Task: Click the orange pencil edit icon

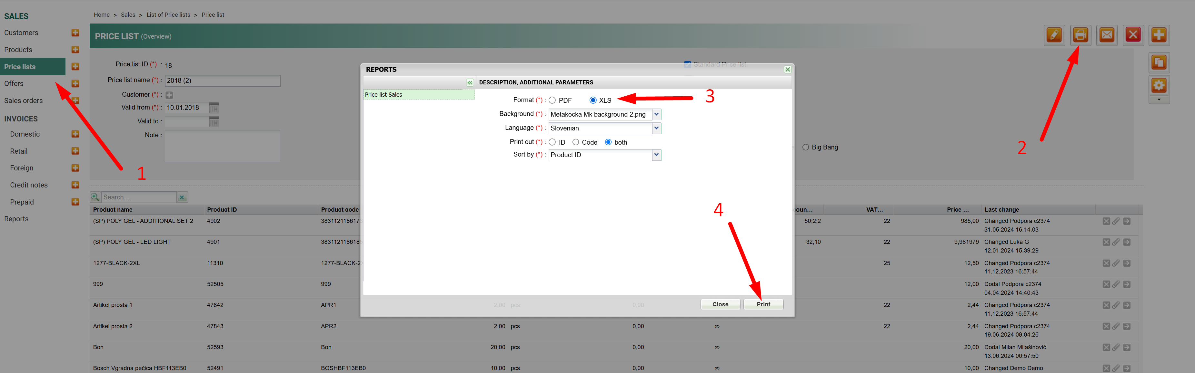Action: (x=1054, y=35)
